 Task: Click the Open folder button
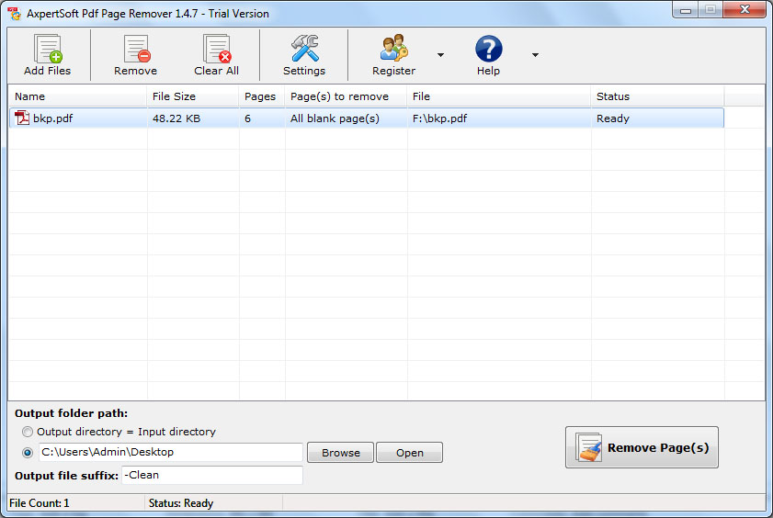410,453
